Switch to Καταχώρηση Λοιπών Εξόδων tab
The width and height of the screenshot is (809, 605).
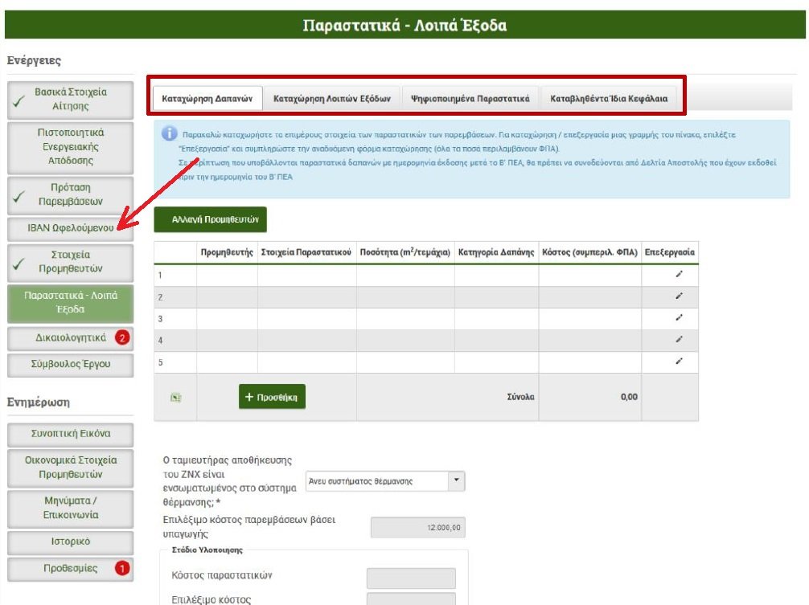(331, 99)
